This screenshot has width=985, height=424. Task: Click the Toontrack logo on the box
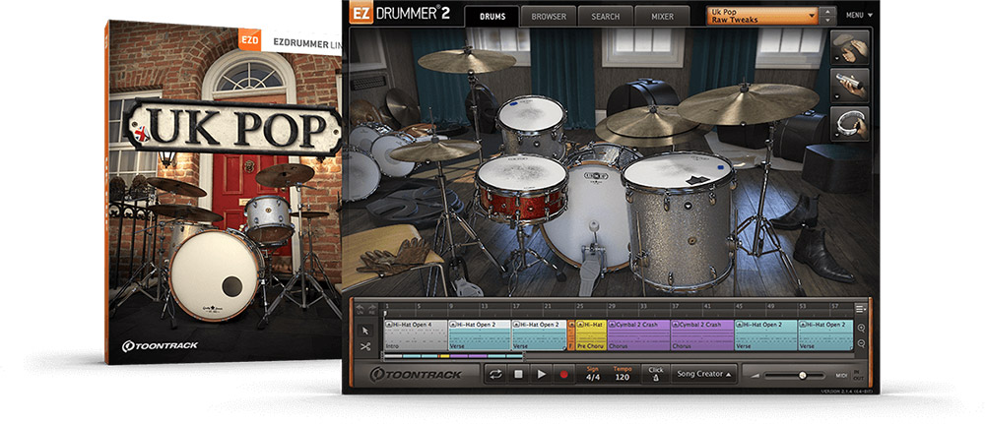pos(160,346)
